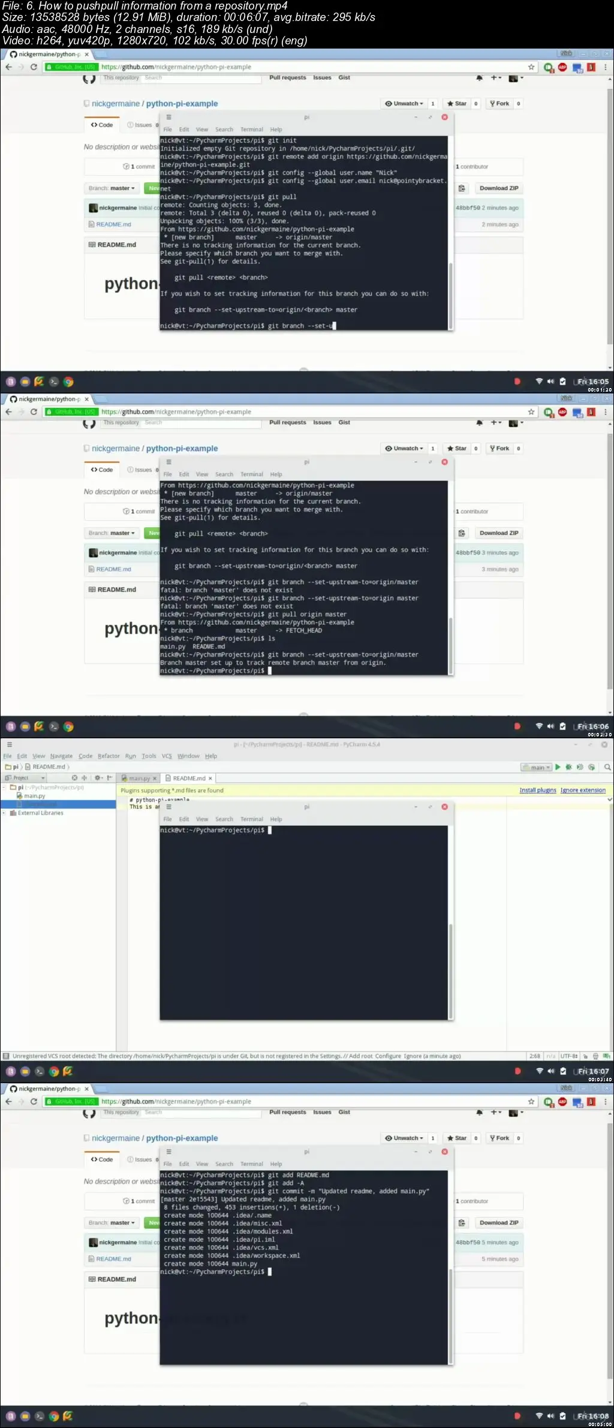The width and height of the screenshot is (614, 1428).
Task: Click the GitHub octocat logo in the 16:05 frame
Action: pyautogui.click(x=89, y=79)
